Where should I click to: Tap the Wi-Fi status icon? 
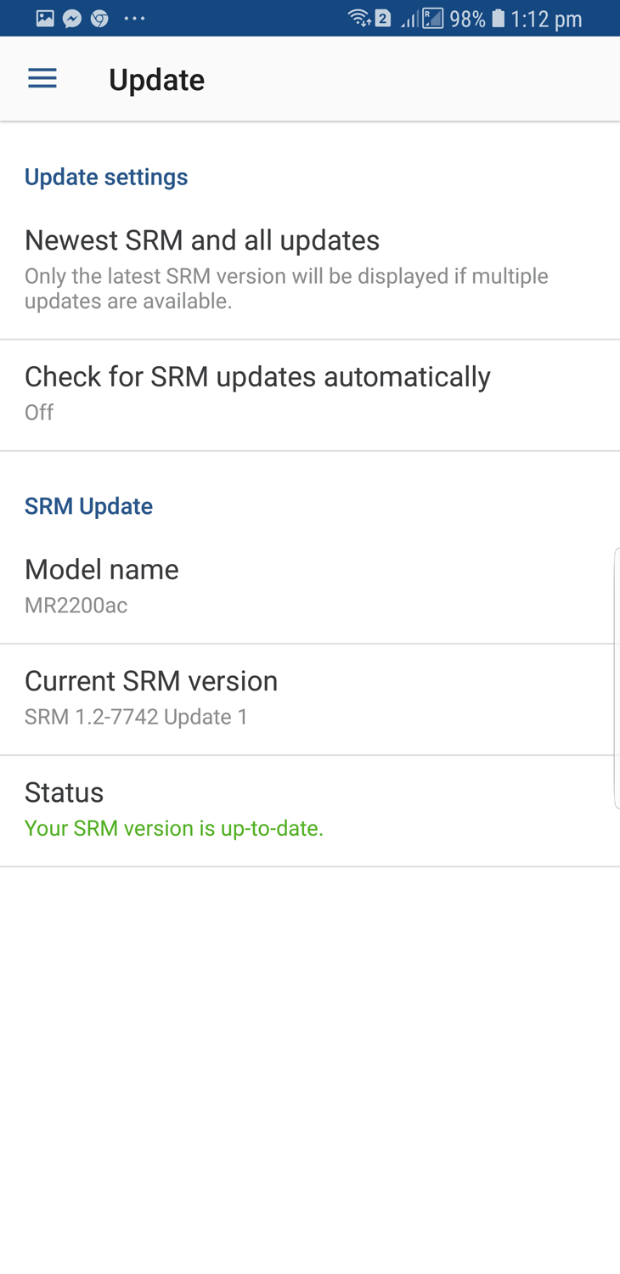point(359,18)
